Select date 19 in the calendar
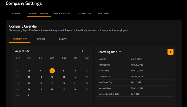Viewport: 187px width, 107px height. pos(52,83)
